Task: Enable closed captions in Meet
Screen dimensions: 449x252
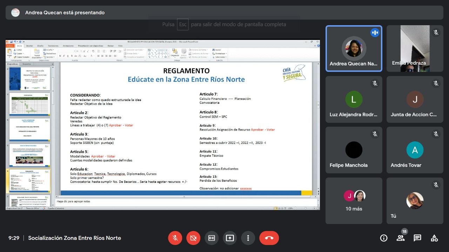Action: point(212,238)
